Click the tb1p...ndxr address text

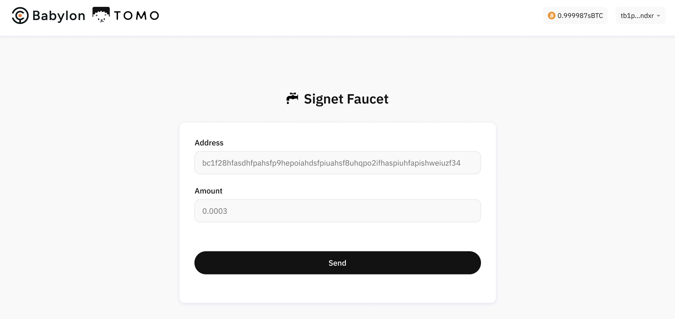pyautogui.click(x=637, y=16)
